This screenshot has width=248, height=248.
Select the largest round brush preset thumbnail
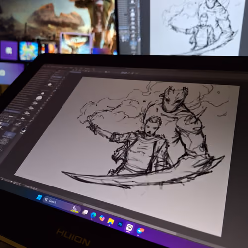pos(39,98)
